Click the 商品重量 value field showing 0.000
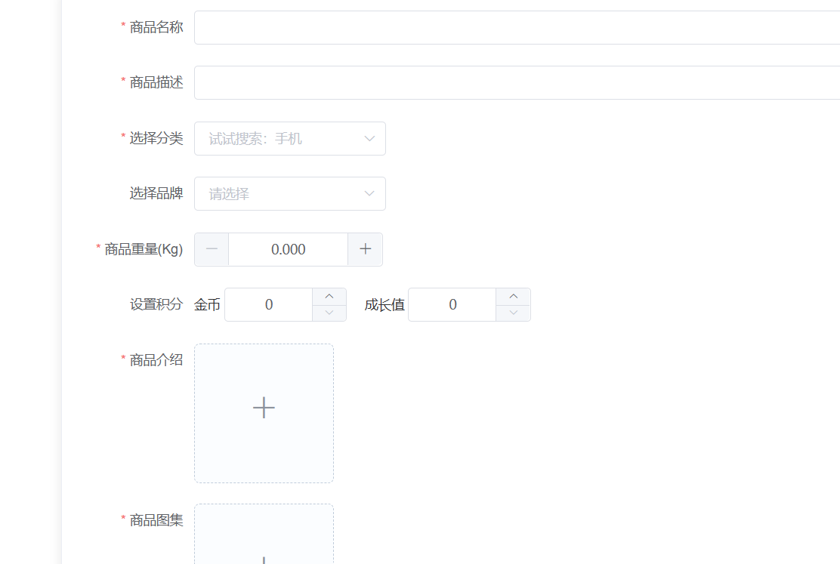840x564 pixels. coord(288,249)
